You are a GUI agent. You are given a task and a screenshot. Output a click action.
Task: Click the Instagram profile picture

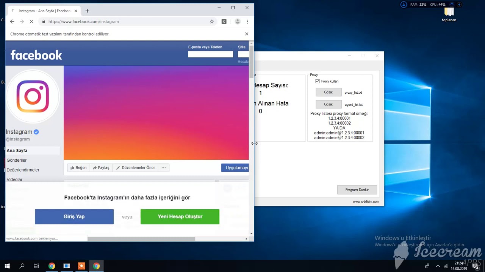pos(33,96)
